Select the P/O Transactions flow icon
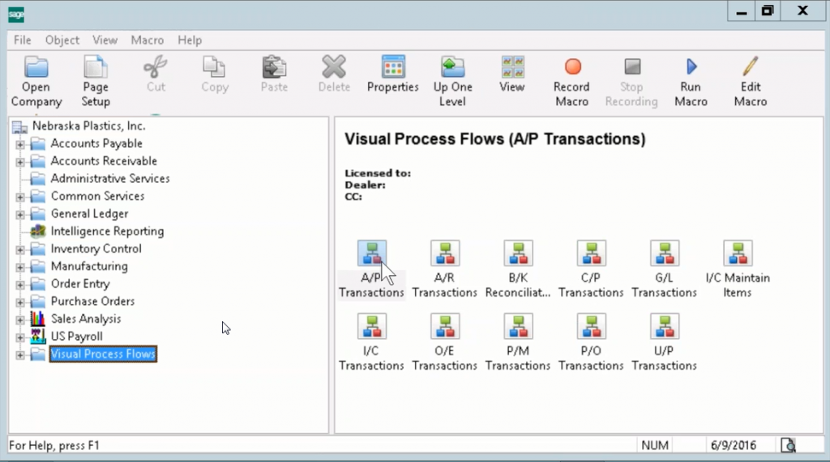Image resolution: width=830 pixels, height=462 pixels. (x=591, y=326)
